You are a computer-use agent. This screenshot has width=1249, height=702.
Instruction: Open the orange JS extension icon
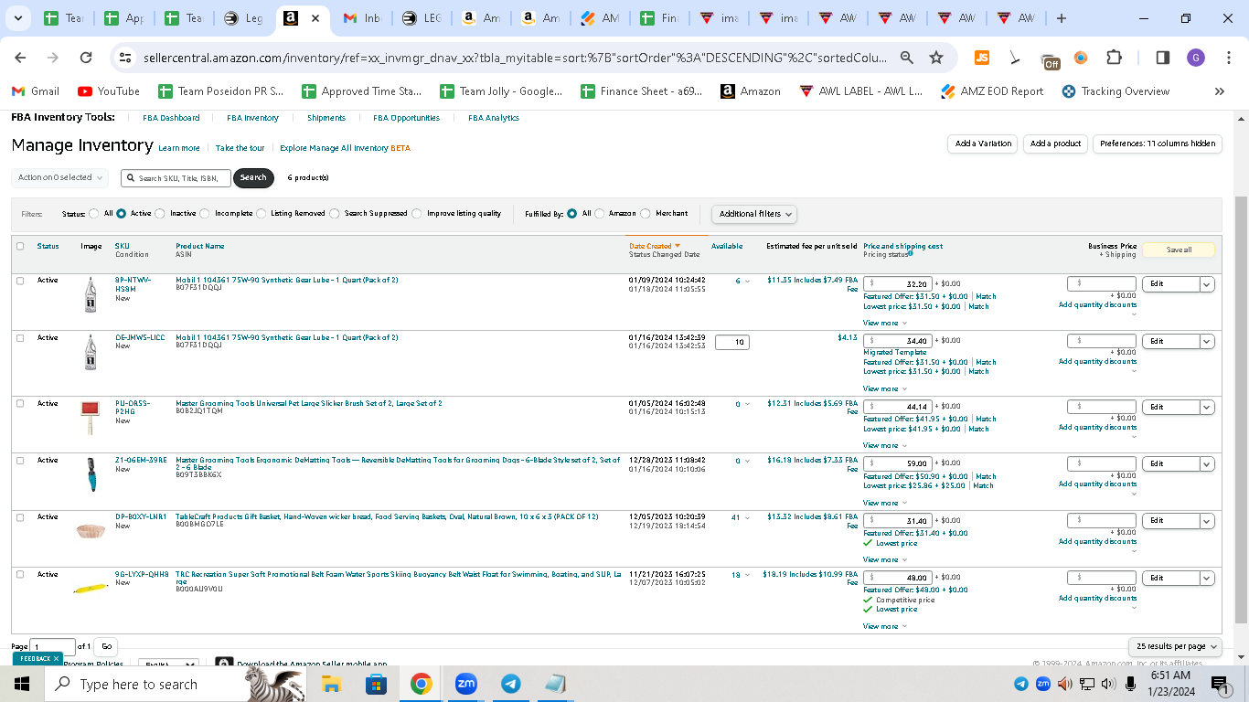tap(982, 58)
